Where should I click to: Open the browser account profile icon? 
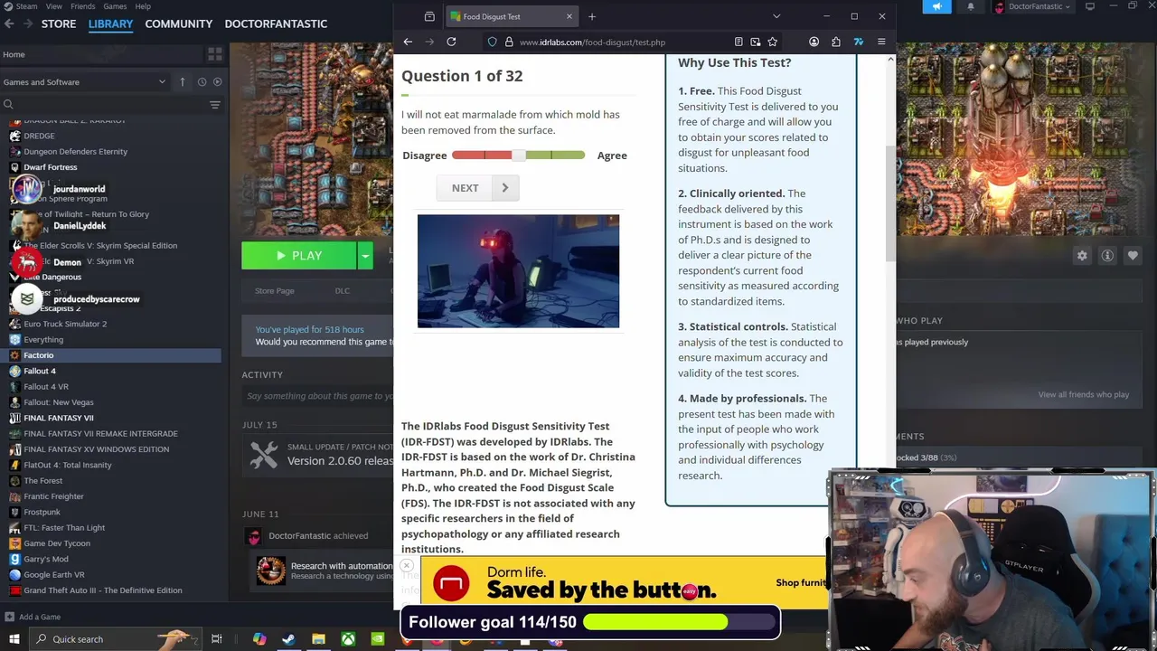(x=814, y=42)
